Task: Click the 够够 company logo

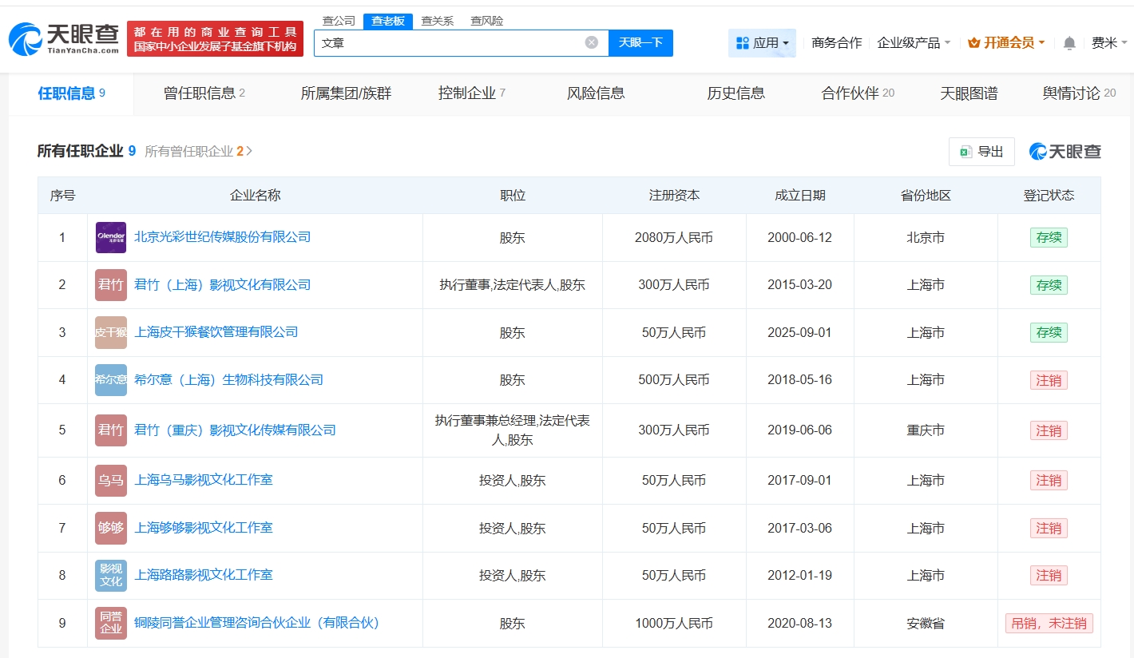Action: tap(111, 528)
